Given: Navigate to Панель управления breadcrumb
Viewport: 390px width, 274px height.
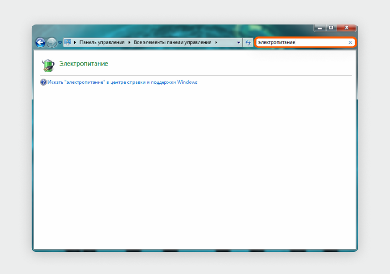Looking at the screenshot, I should 102,42.
